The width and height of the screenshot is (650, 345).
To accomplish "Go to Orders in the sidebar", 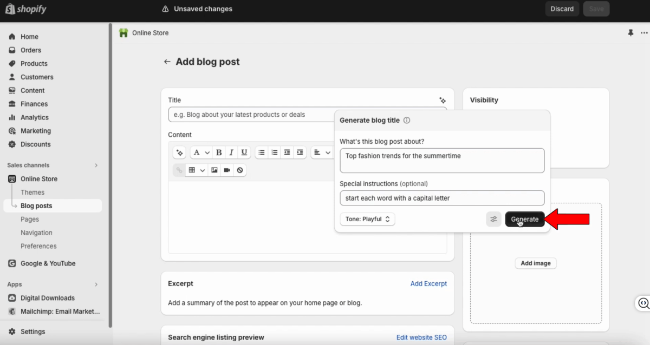I will pyautogui.click(x=31, y=50).
